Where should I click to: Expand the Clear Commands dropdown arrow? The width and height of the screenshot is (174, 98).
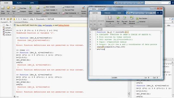(x=78, y=13)
